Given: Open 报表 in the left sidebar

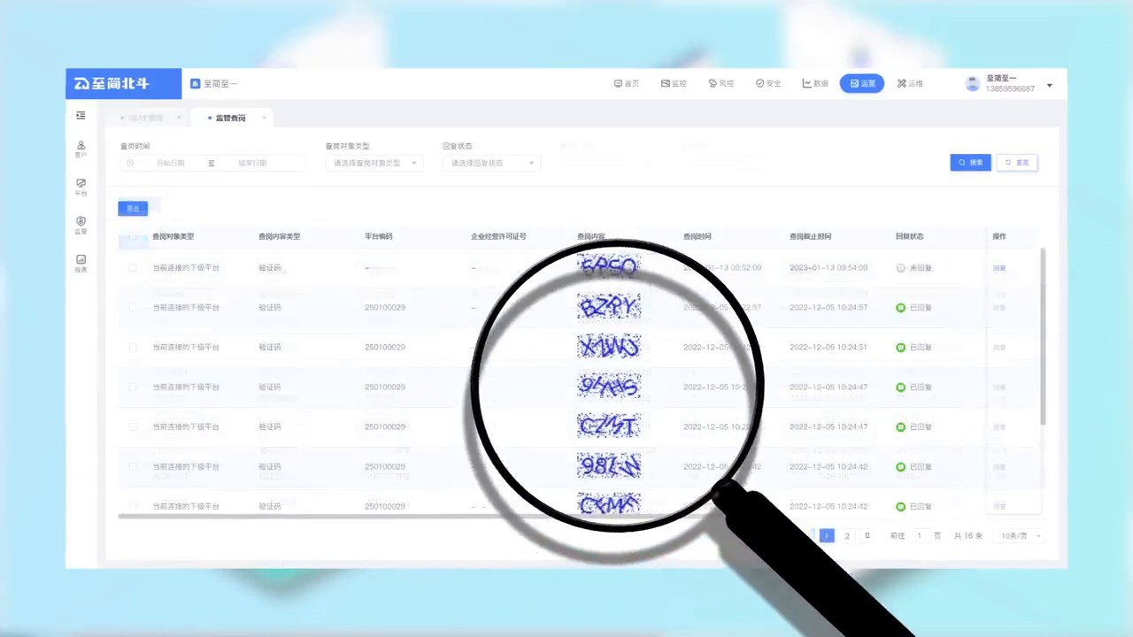Looking at the screenshot, I should click(81, 263).
